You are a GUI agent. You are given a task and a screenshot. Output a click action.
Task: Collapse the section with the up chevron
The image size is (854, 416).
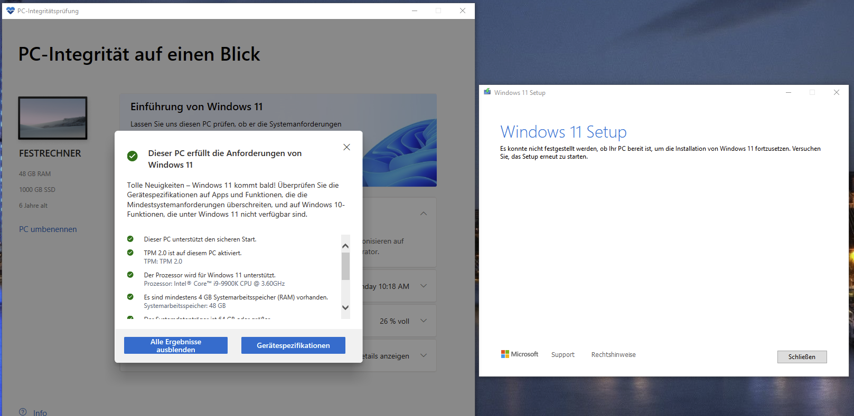coord(424,214)
